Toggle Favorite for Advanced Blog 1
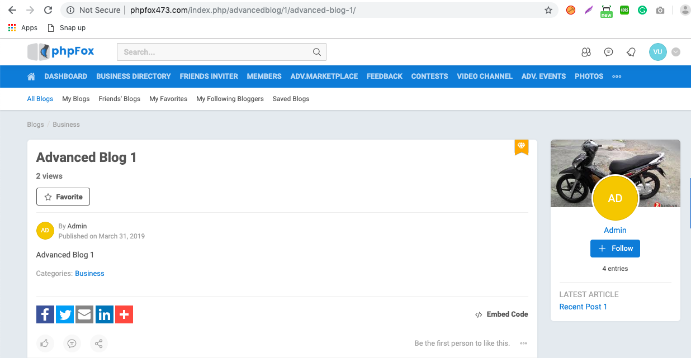The height and width of the screenshot is (358, 691). pos(63,197)
